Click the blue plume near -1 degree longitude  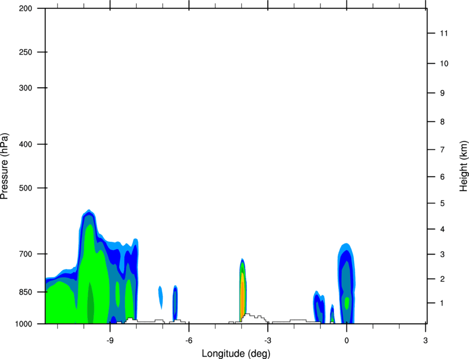coord(319,307)
